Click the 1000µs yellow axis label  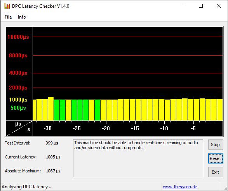tap(18, 100)
